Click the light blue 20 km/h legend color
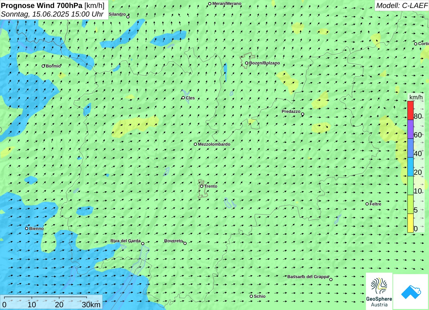The width and height of the screenshot is (429, 310). (x=410, y=167)
